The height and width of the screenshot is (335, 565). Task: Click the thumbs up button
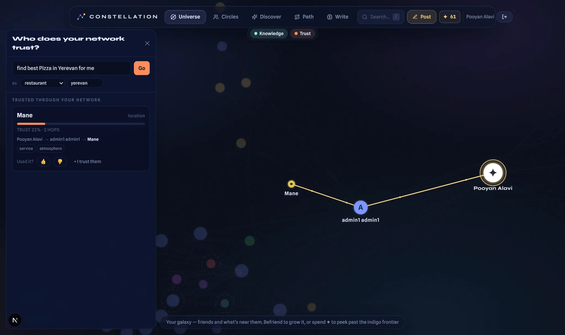tap(43, 162)
